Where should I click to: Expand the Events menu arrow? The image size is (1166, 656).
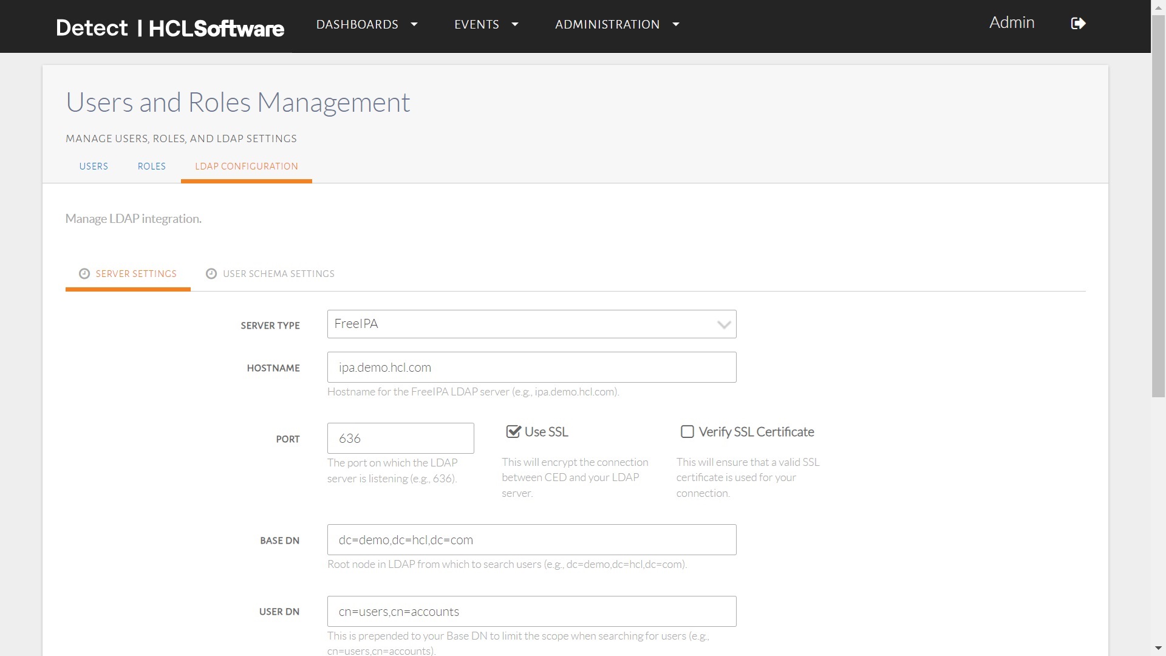(515, 24)
